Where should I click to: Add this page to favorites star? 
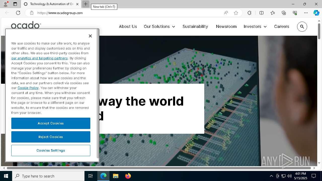point(236,13)
